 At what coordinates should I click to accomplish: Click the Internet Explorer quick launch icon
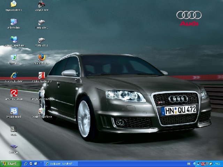coord(26,164)
